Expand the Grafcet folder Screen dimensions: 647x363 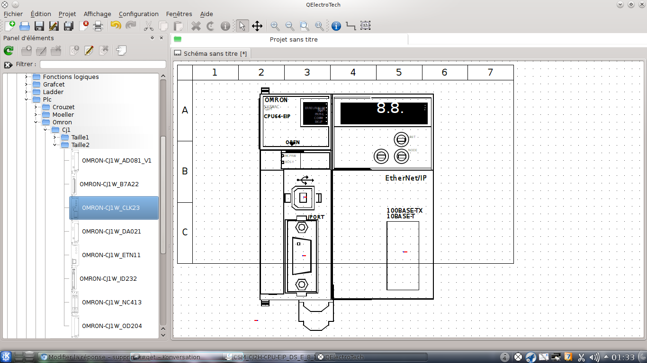coord(26,84)
